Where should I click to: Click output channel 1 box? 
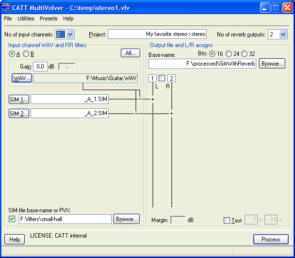153,79
